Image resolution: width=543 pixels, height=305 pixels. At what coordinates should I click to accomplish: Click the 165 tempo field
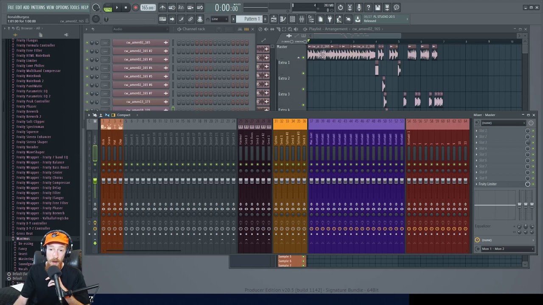(x=148, y=8)
